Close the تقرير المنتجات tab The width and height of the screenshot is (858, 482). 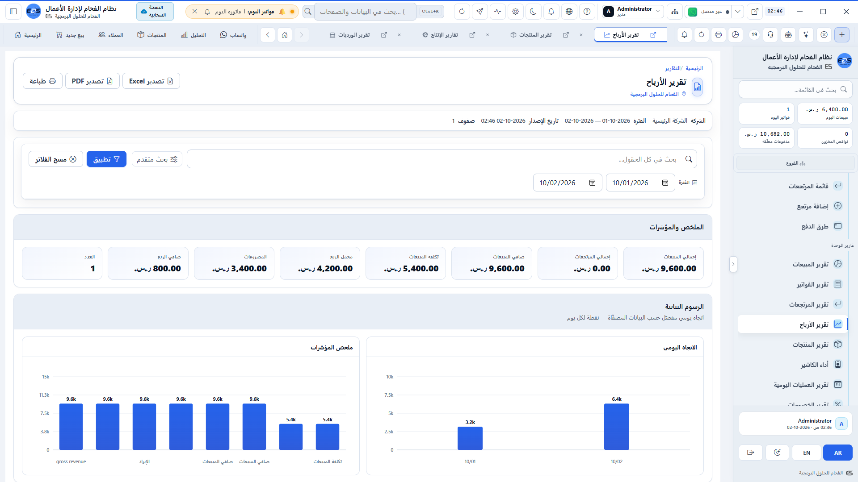coord(581,35)
